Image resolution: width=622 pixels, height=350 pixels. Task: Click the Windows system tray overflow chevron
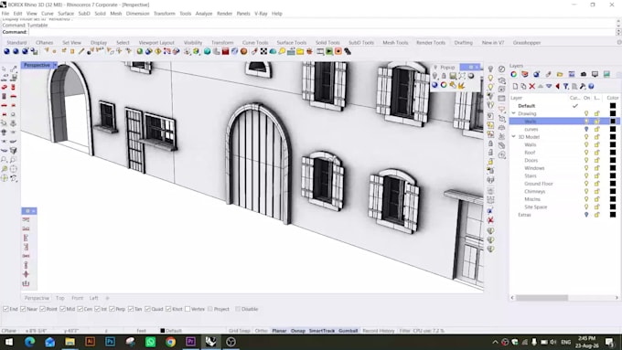click(495, 342)
